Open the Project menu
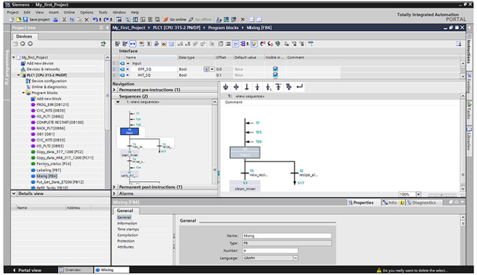Viewport: 477px width, 275px height. (13, 12)
